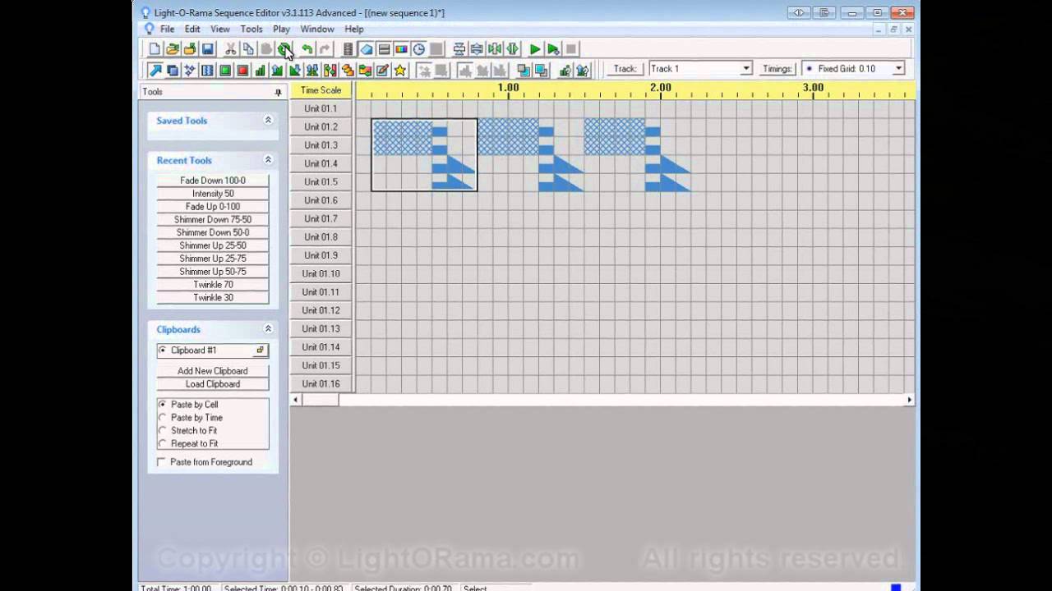Click Add New Clipboard button

click(213, 371)
